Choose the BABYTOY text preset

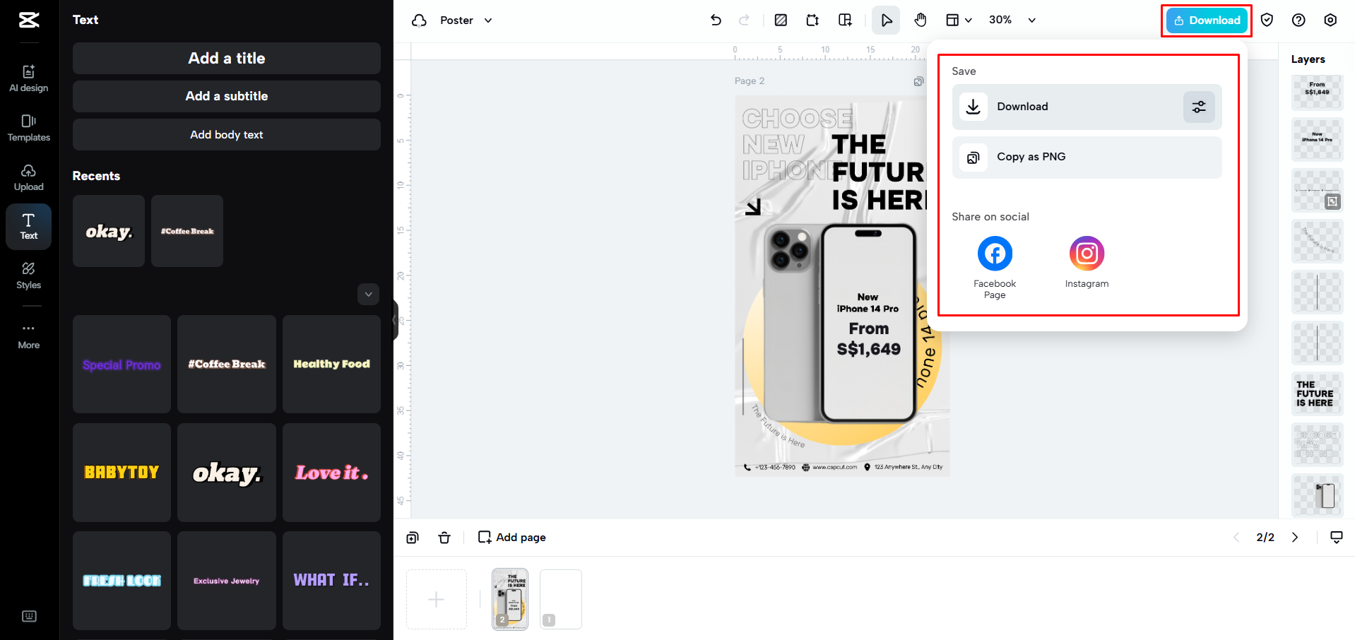(x=122, y=473)
